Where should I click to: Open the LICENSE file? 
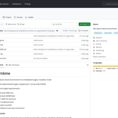(1, 45)
